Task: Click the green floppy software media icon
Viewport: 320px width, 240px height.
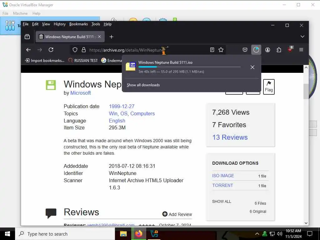Action: point(51,85)
